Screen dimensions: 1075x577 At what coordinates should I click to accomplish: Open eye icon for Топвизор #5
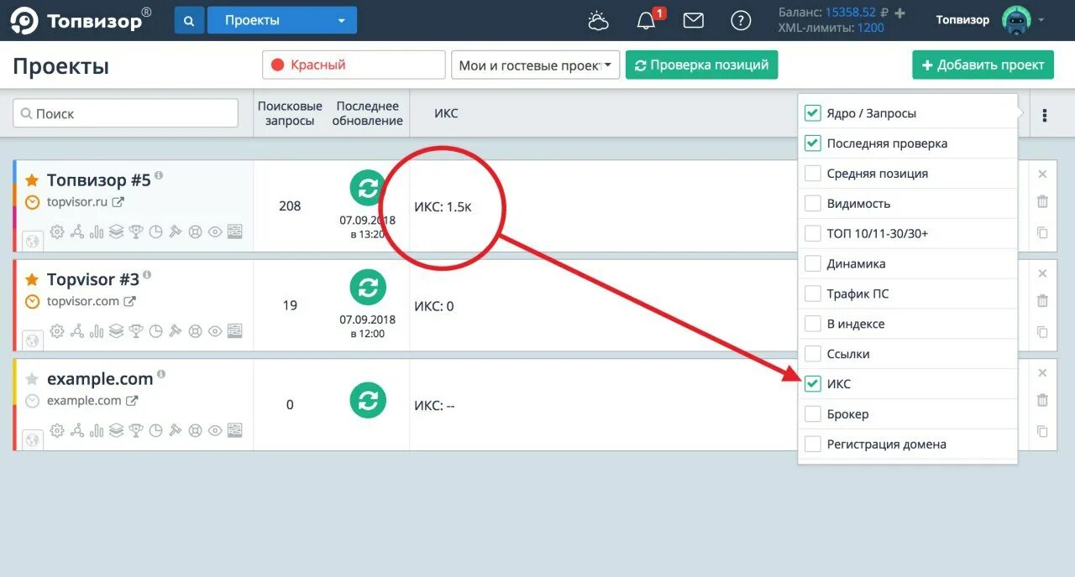[215, 232]
